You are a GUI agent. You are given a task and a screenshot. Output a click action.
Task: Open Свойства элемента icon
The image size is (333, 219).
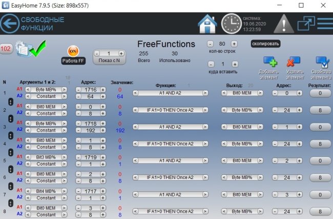[321, 64]
